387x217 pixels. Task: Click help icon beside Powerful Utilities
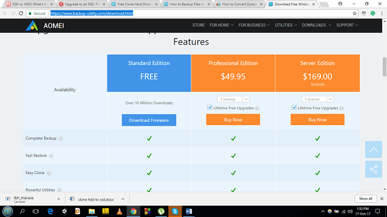point(59,190)
